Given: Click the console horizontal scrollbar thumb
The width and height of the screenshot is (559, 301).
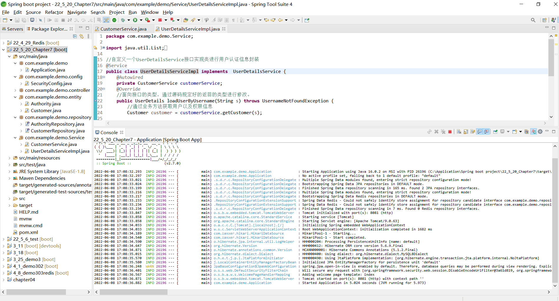Looking at the screenshot, I should click(x=134, y=292).
